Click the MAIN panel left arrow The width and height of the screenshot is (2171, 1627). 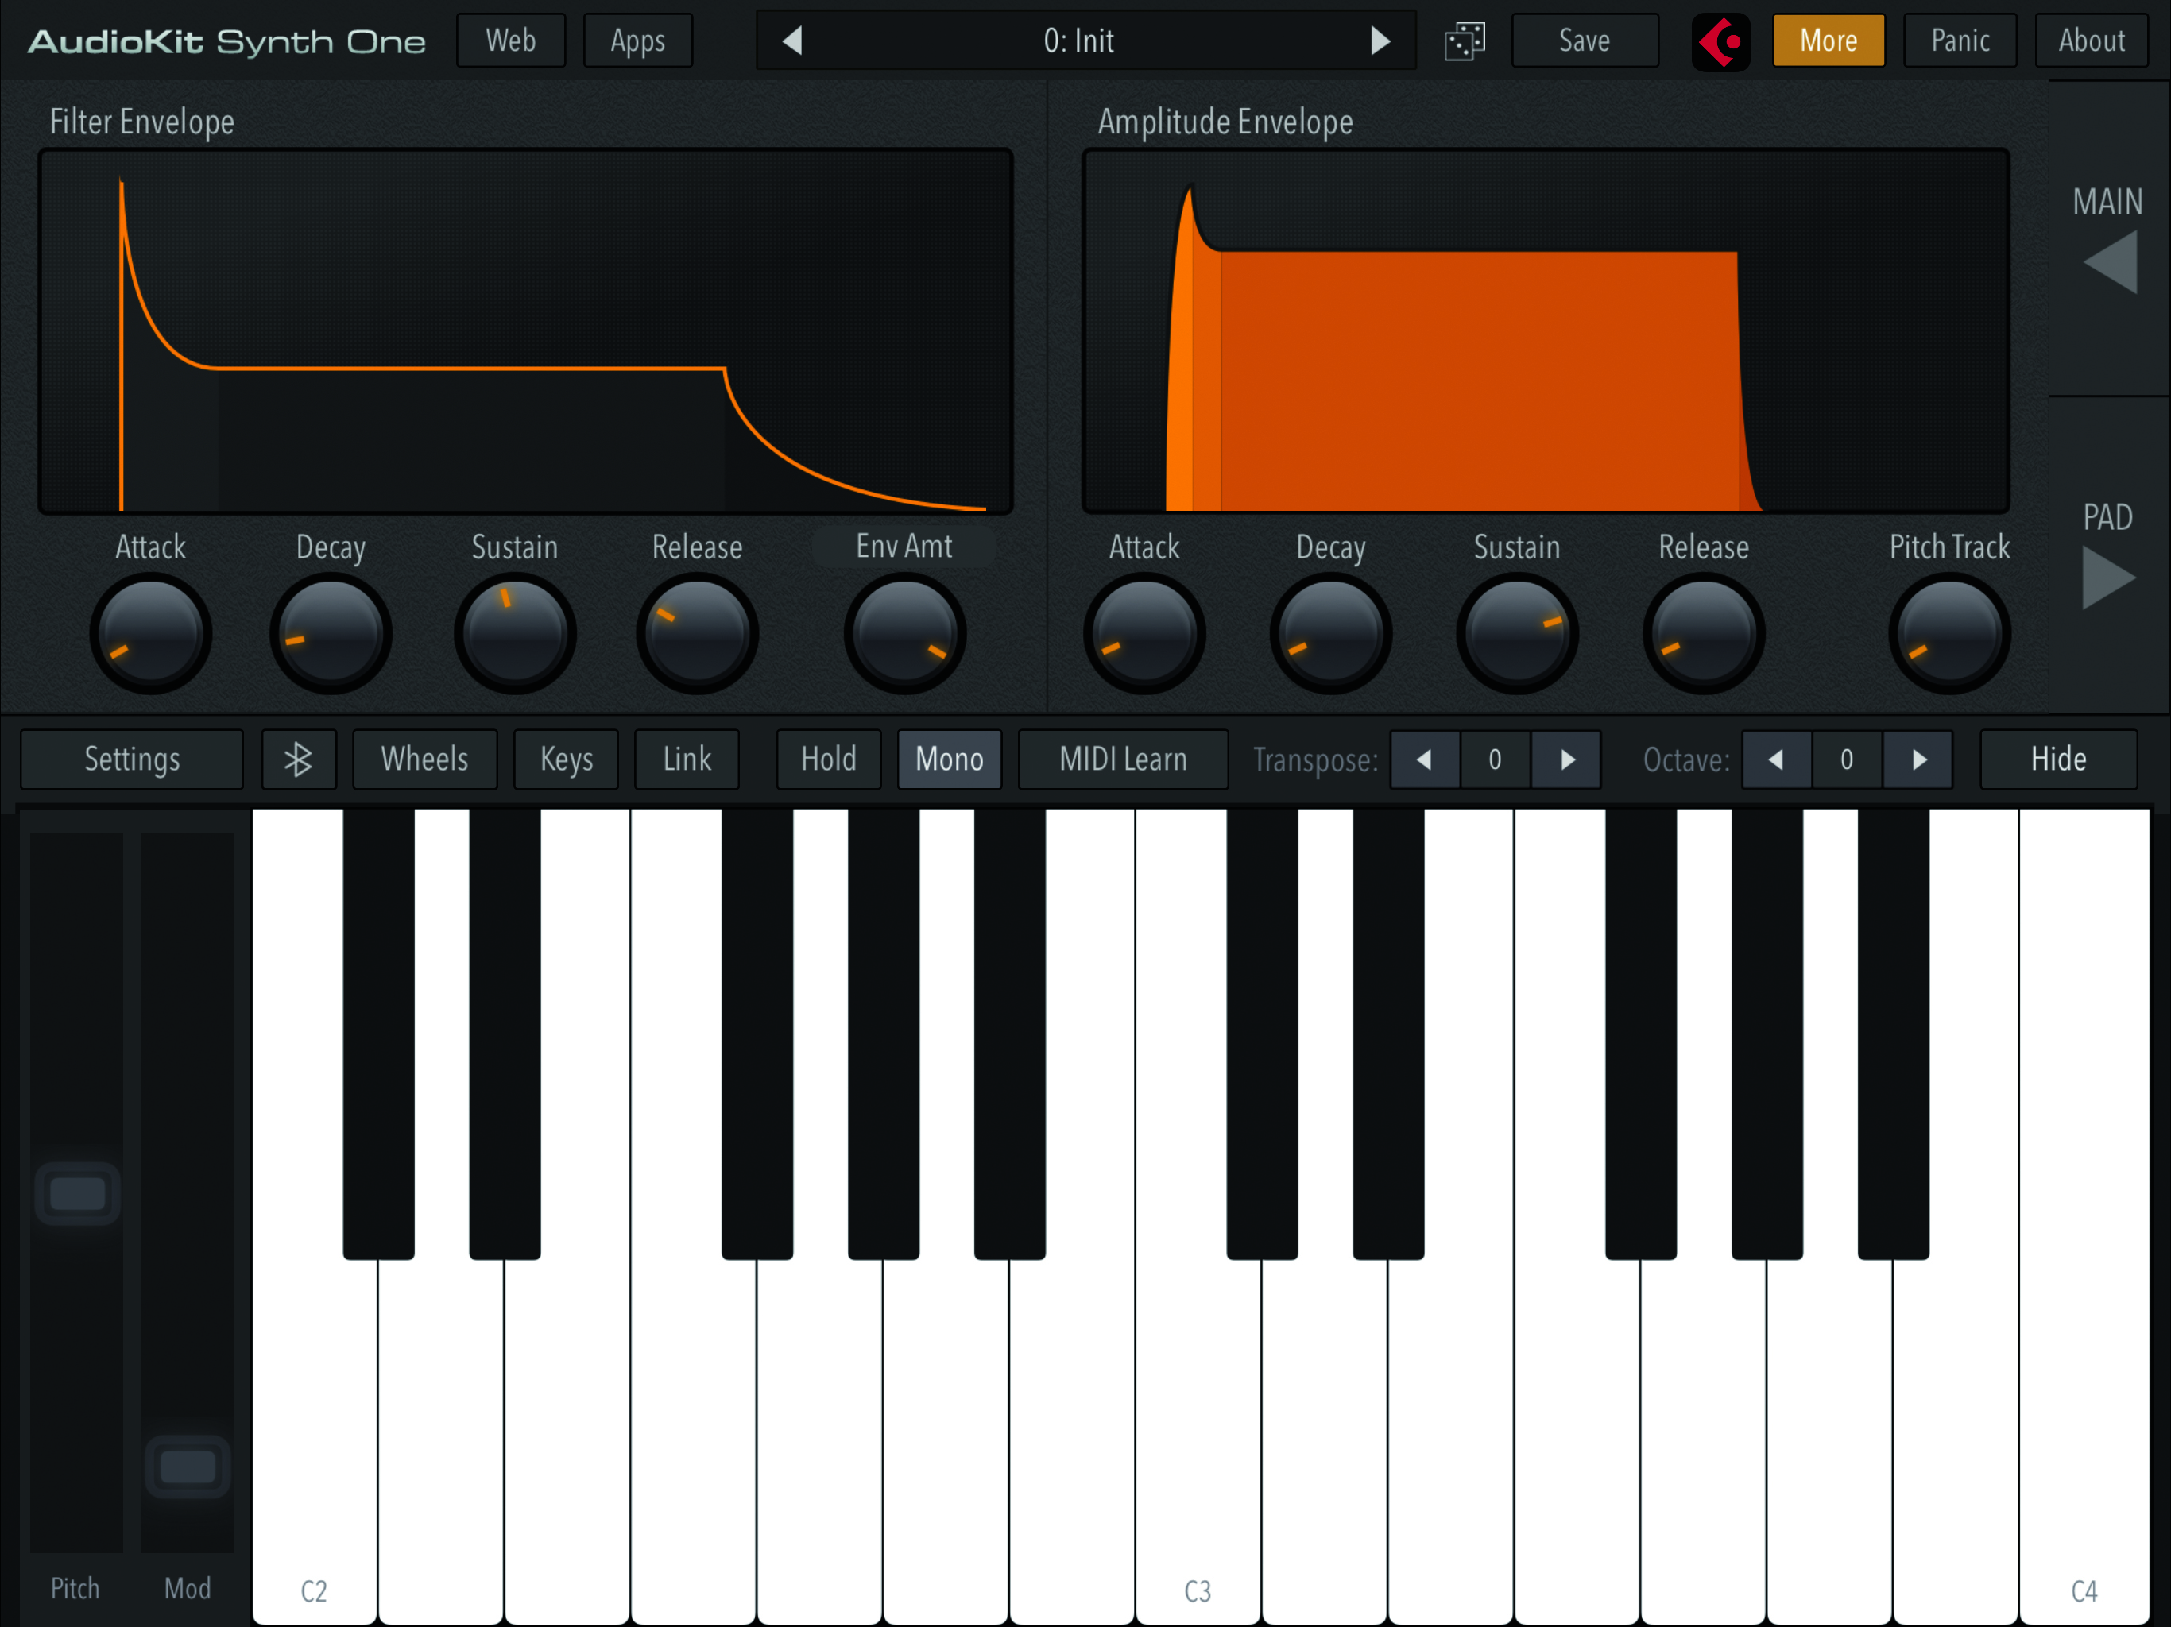pos(2109,262)
